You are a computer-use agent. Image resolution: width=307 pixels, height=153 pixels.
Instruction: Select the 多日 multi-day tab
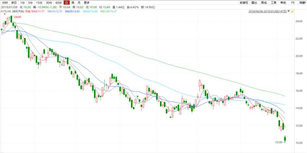14,3
